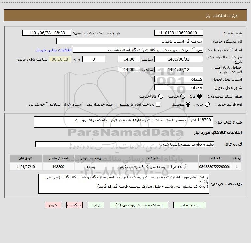Click the چاپ print button
Image resolution: width=251 pixels, height=243 pixels.
[96, 205]
